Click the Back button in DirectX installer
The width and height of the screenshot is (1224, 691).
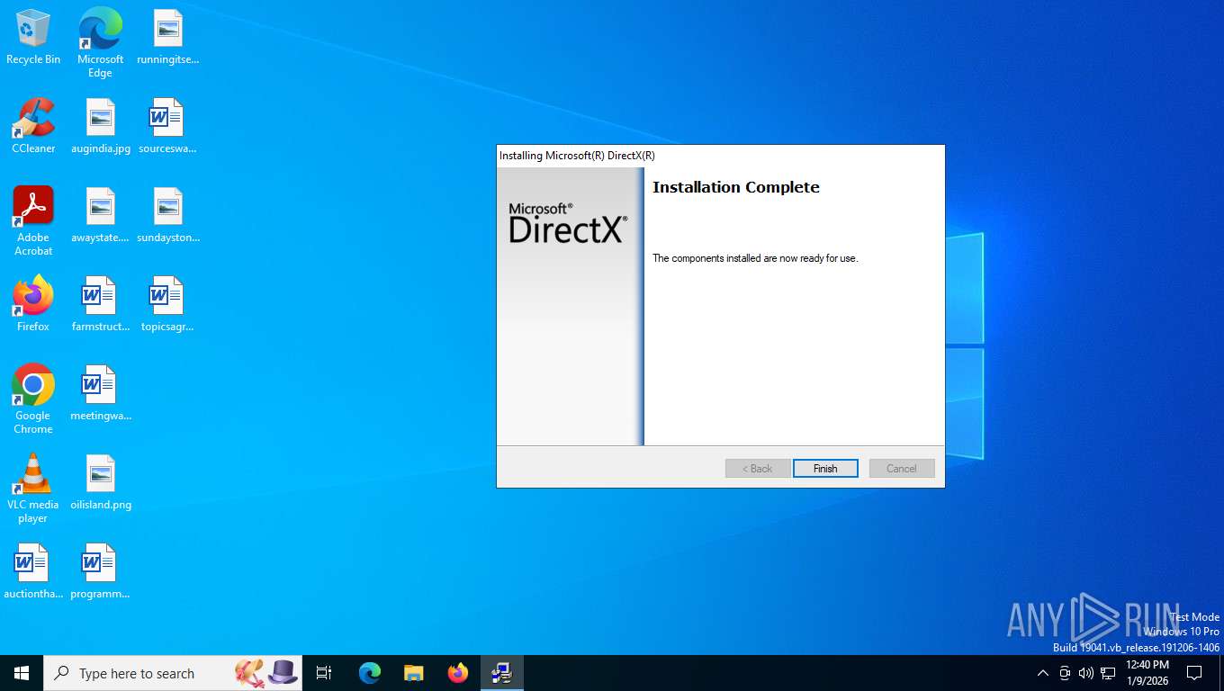pyautogui.click(x=758, y=469)
